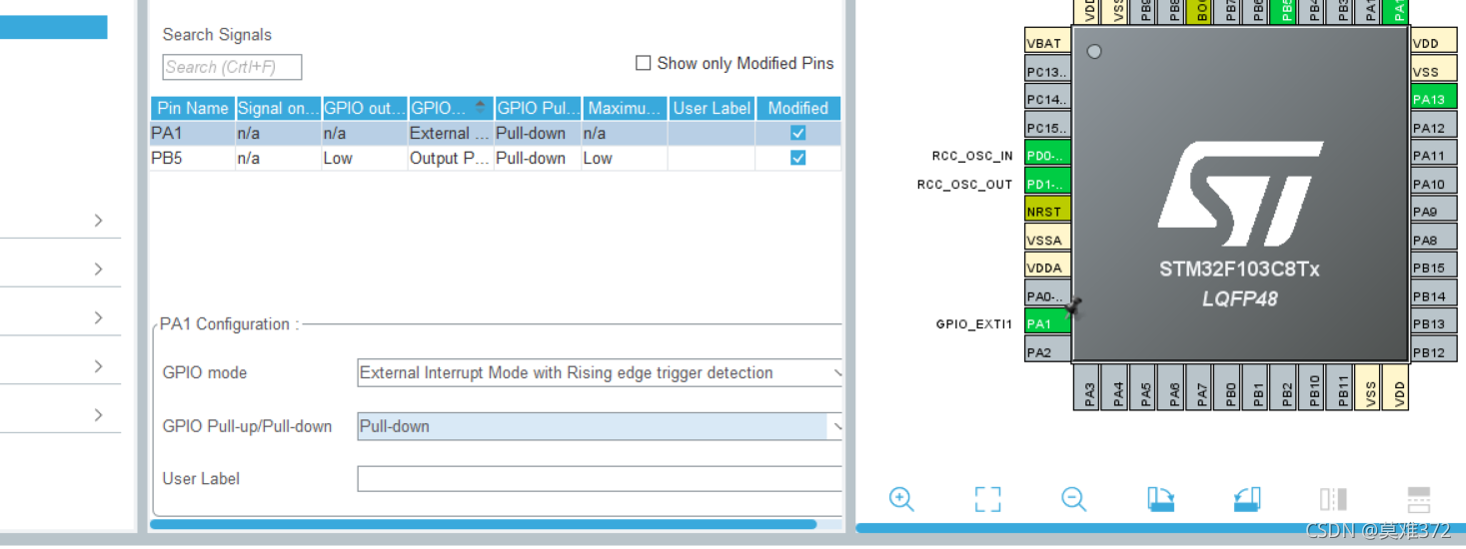Click the greyed horizontal split view icon
Viewport: 1466px width, 549px height.
coord(1419,499)
